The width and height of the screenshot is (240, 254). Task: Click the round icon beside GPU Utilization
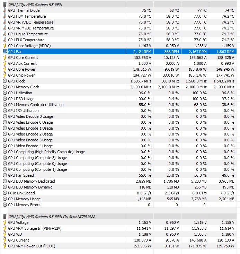click(x=5, y=93)
